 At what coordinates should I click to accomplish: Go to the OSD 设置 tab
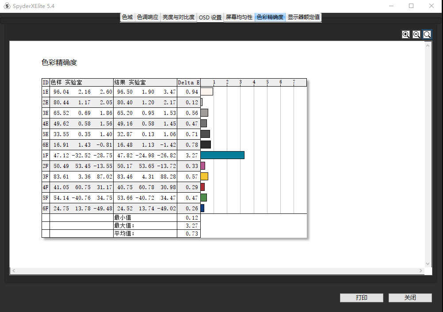210,17
